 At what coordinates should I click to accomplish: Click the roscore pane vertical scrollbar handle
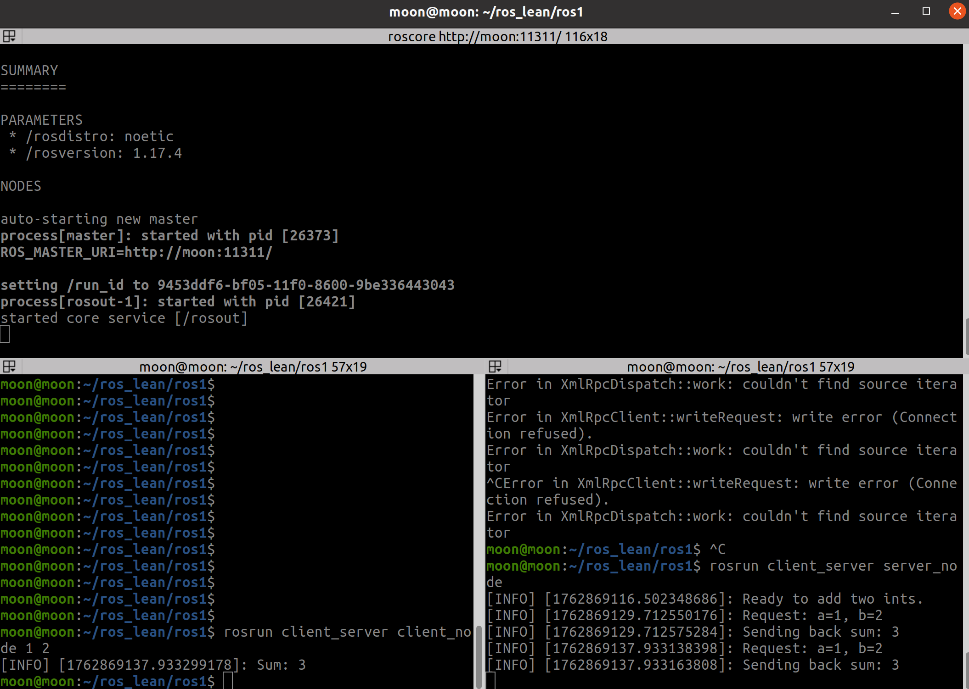(x=966, y=336)
